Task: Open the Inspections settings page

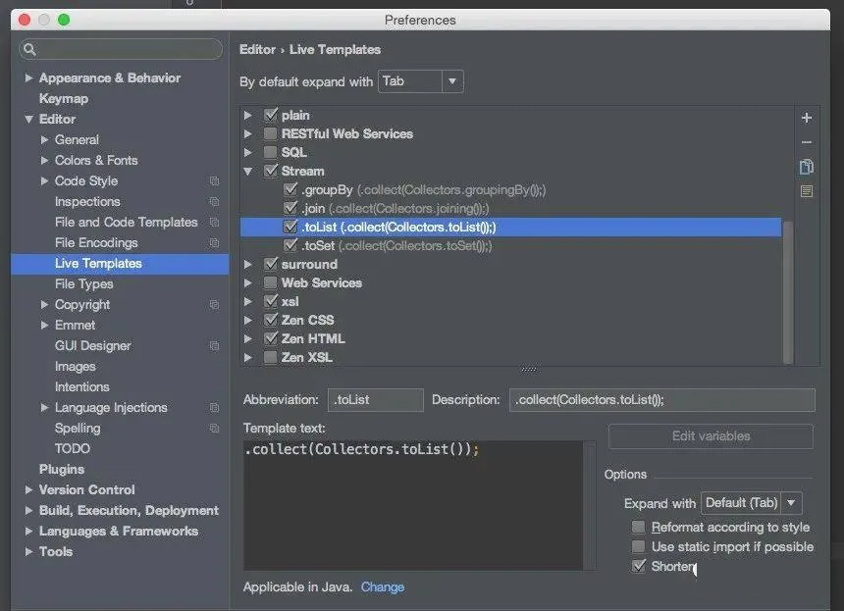Action: pos(87,202)
